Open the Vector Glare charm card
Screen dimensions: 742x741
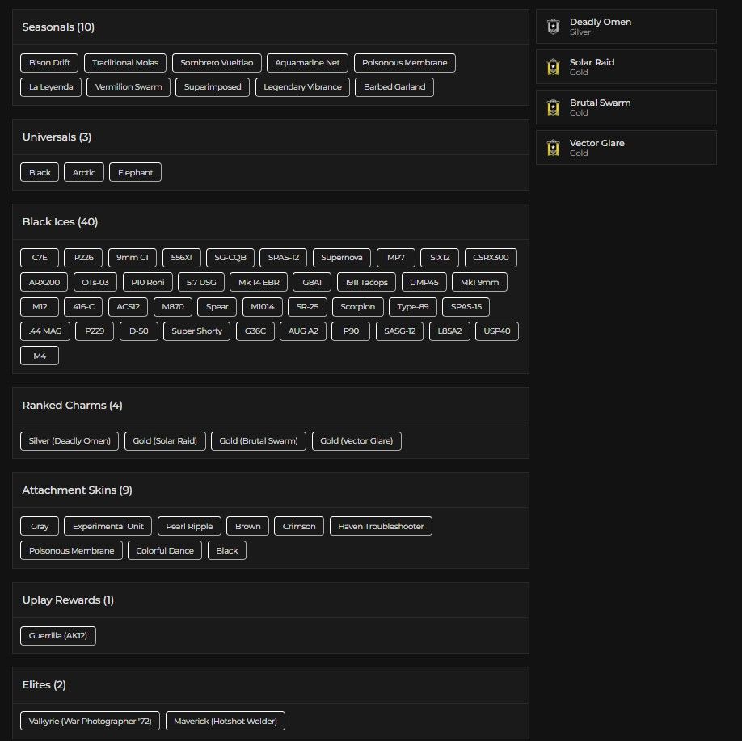626,148
